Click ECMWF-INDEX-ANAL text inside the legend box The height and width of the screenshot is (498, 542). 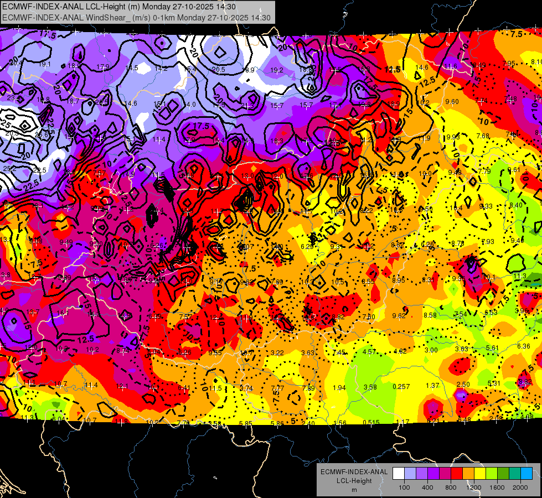point(354,472)
